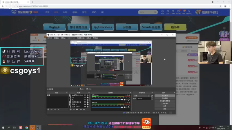Switch to OBS via taskbar icon
The width and height of the screenshot is (232, 130).
click(38, 127)
